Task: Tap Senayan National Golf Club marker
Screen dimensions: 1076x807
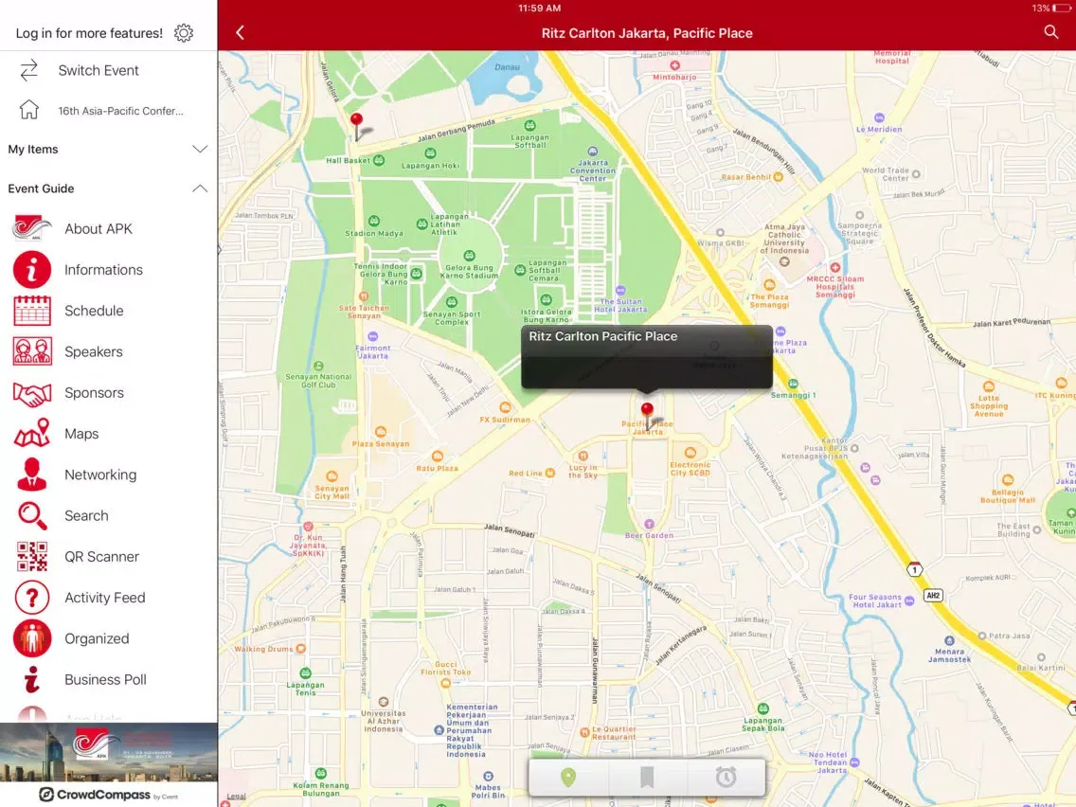Action: point(318,366)
